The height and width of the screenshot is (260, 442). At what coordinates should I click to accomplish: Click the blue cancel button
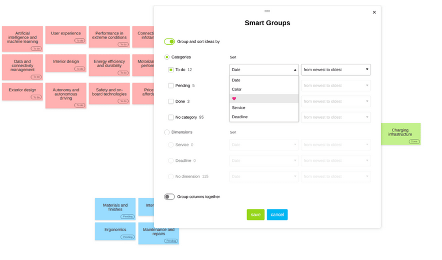pos(277,215)
